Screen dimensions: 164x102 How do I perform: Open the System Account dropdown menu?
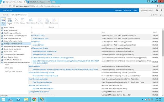click(x=147, y=10)
